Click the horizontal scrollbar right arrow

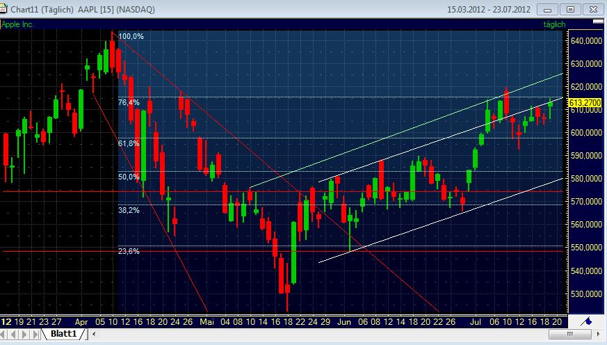[x=599, y=334]
